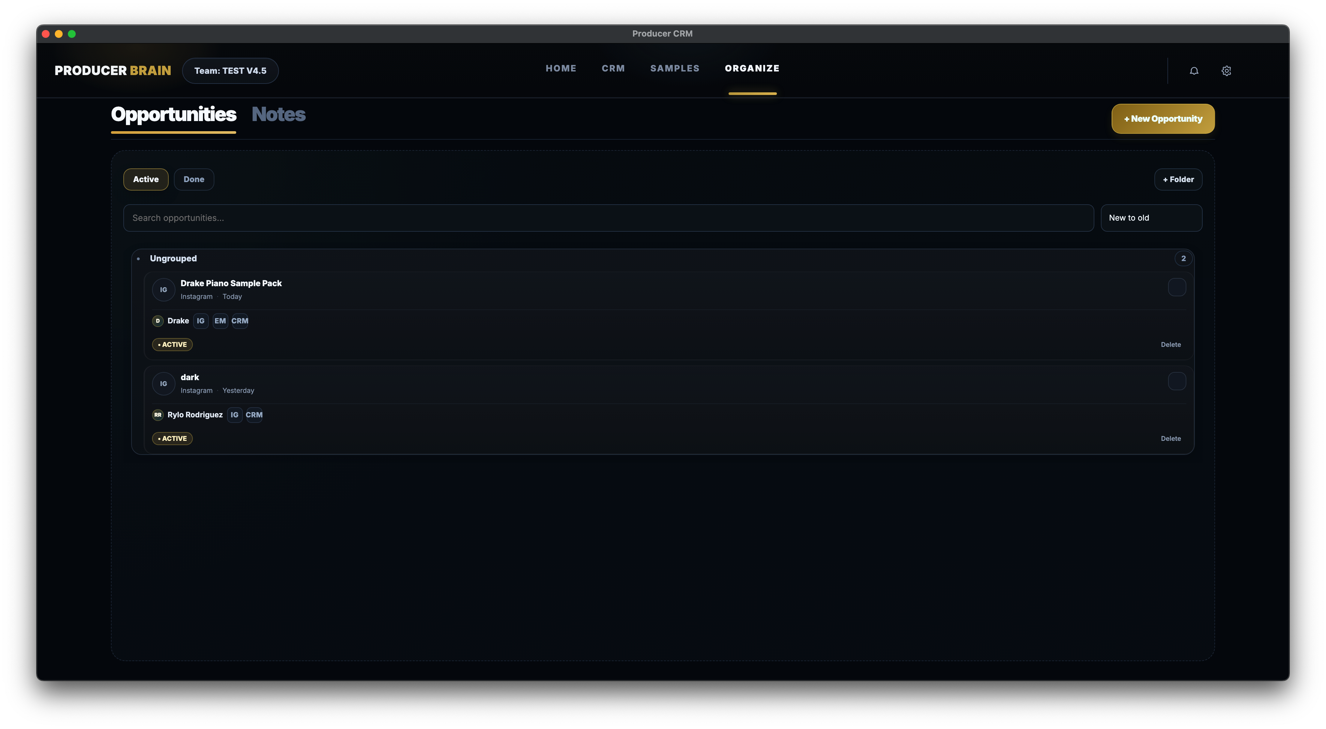Go to the SAMPLES nav tab
The image size is (1326, 729).
tap(674, 69)
